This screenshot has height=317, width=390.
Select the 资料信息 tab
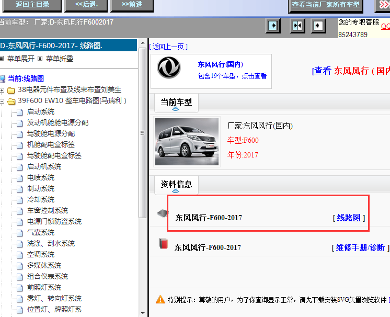pyautogui.click(x=176, y=185)
